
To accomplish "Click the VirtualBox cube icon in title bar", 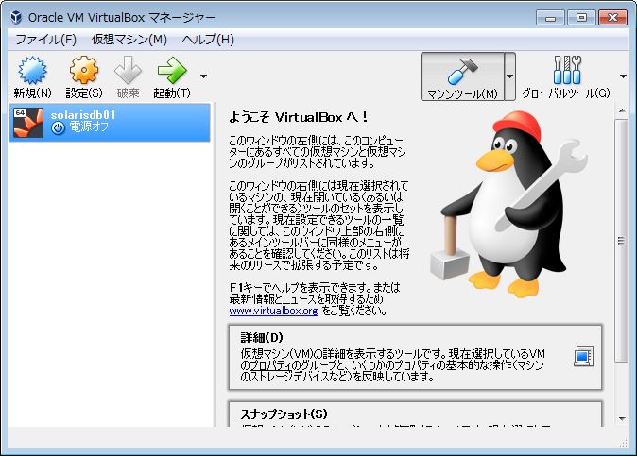I will (16, 17).
